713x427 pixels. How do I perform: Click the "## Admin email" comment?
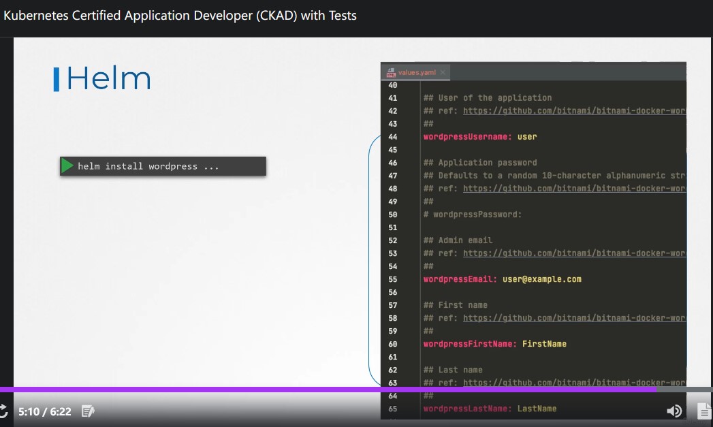pos(458,240)
